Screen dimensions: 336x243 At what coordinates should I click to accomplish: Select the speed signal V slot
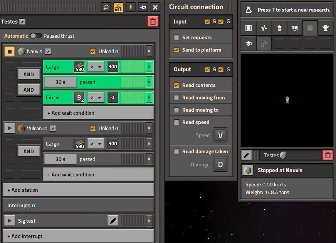click(x=220, y=135)
